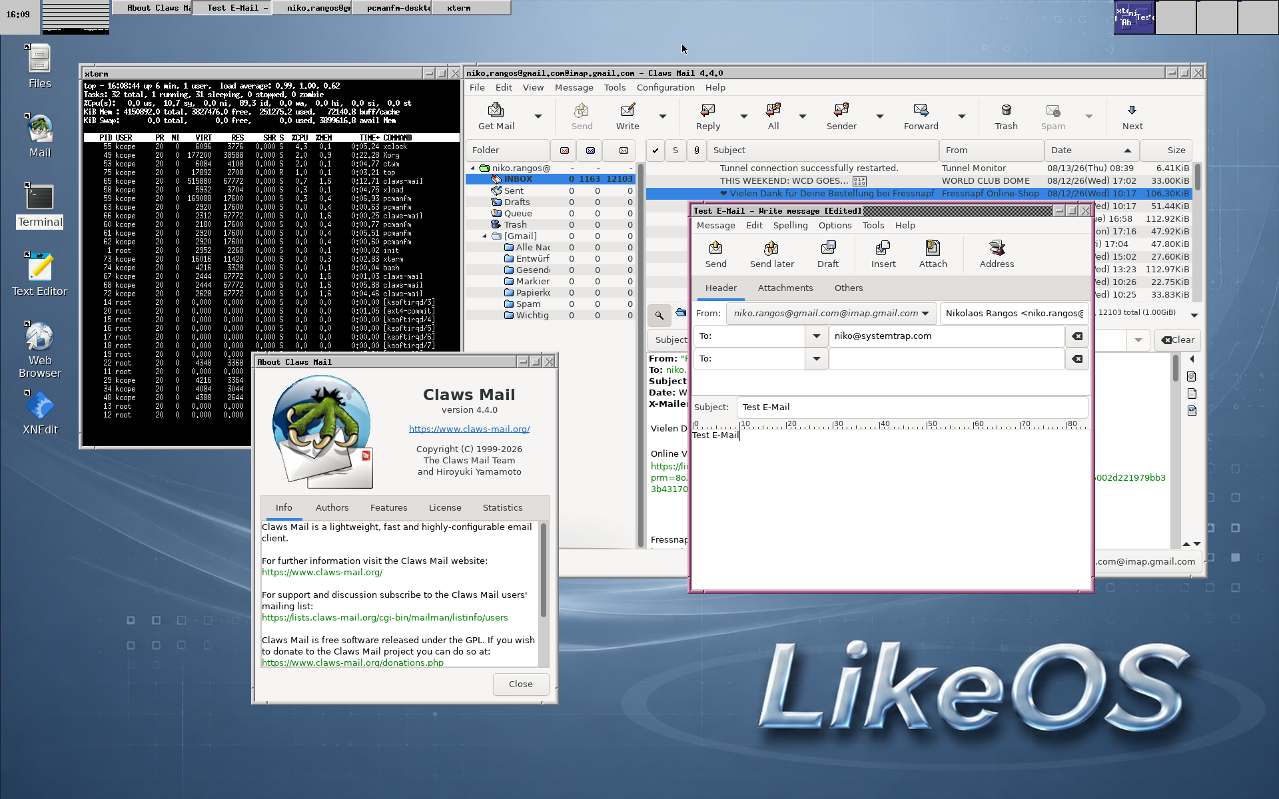Open the Reply dropdown arrow

tap(744, 117)
